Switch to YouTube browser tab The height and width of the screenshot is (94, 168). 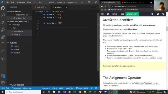(x=130, y=3)
